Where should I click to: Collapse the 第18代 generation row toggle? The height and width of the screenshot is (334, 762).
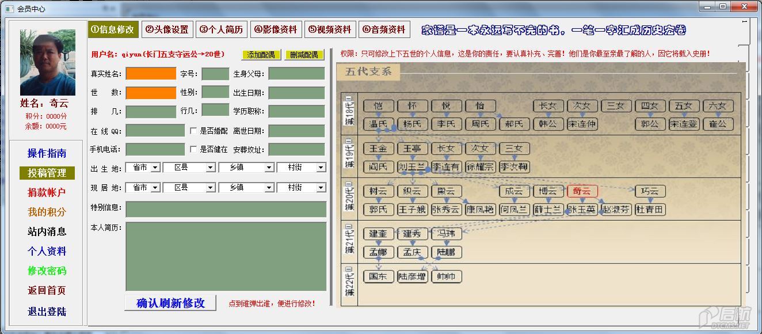(x=349, y=97)
